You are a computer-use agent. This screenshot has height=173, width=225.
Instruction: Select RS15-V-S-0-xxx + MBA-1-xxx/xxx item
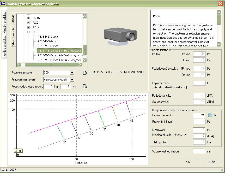click(59, 56)
